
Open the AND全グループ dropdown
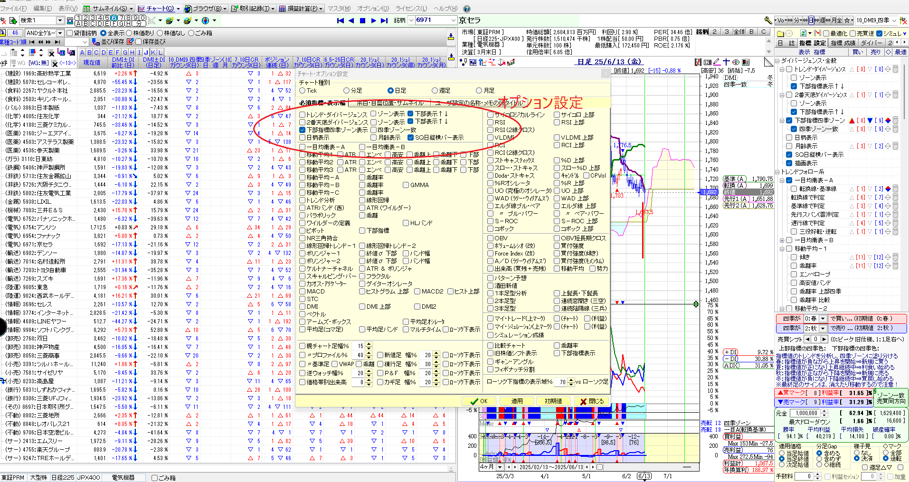coord(60,33)
